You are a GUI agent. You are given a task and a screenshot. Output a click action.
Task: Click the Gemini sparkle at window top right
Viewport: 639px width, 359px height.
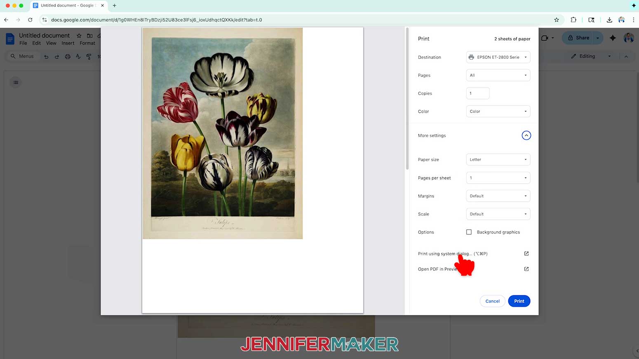[634, 5]
